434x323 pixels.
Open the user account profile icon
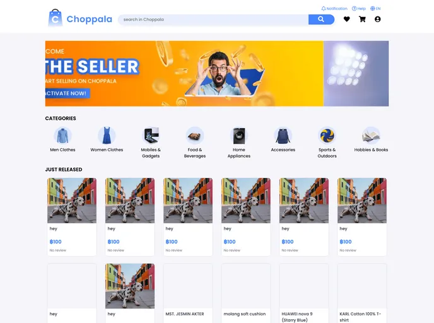point(377,19)
